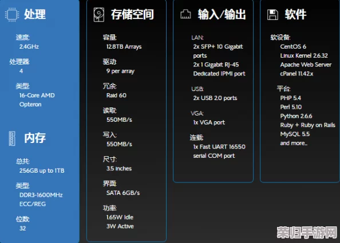
Task: Click the 界面 label
Action: coord(110,184)
